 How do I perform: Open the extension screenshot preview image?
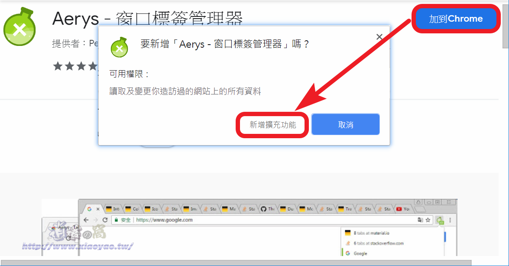point(250,227)
